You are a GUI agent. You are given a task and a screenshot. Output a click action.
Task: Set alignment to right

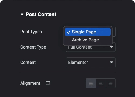[110, 83]
